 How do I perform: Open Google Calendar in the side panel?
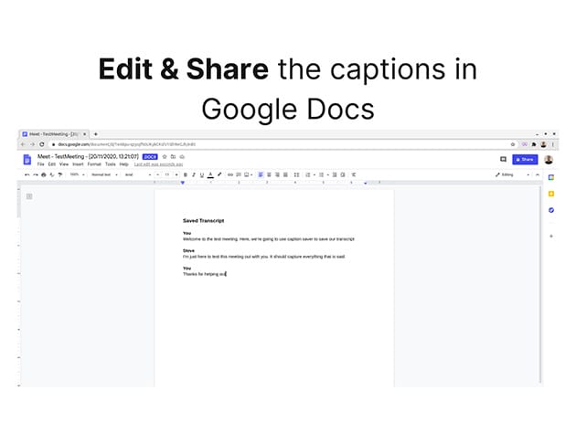[551, 175]
